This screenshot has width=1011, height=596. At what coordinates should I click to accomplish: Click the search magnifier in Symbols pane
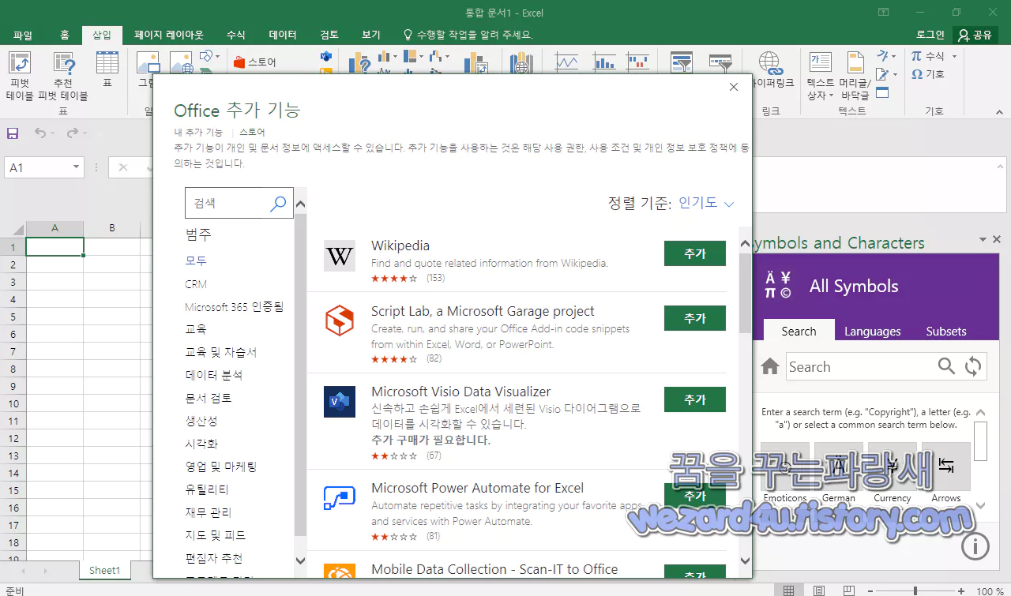946,366
